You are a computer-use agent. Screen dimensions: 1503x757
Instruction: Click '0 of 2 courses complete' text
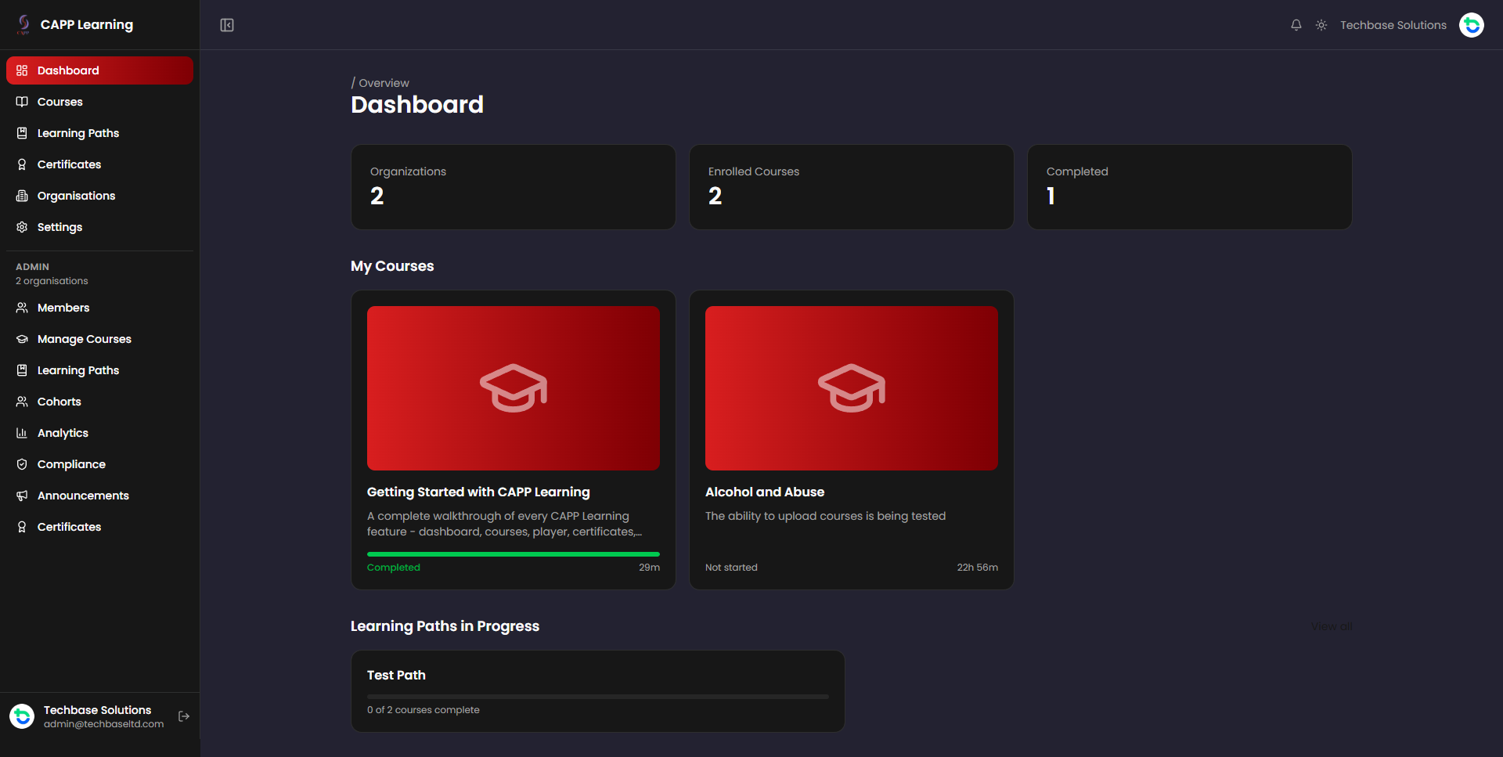[x=424, y=710]
